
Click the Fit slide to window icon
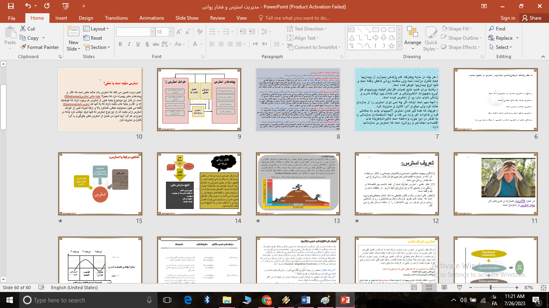(x=543, y=288)
